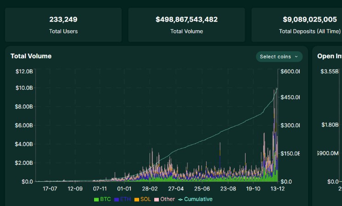
Task: Click the Total Users stat card
Action: [63, 25]
